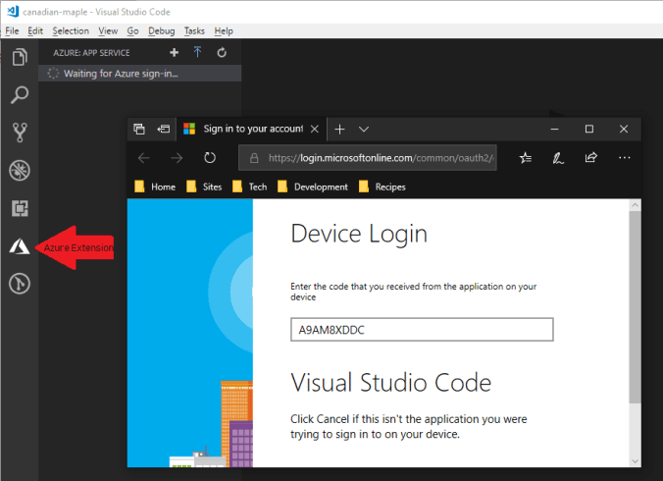Minimize the browser window

(555, 129)
